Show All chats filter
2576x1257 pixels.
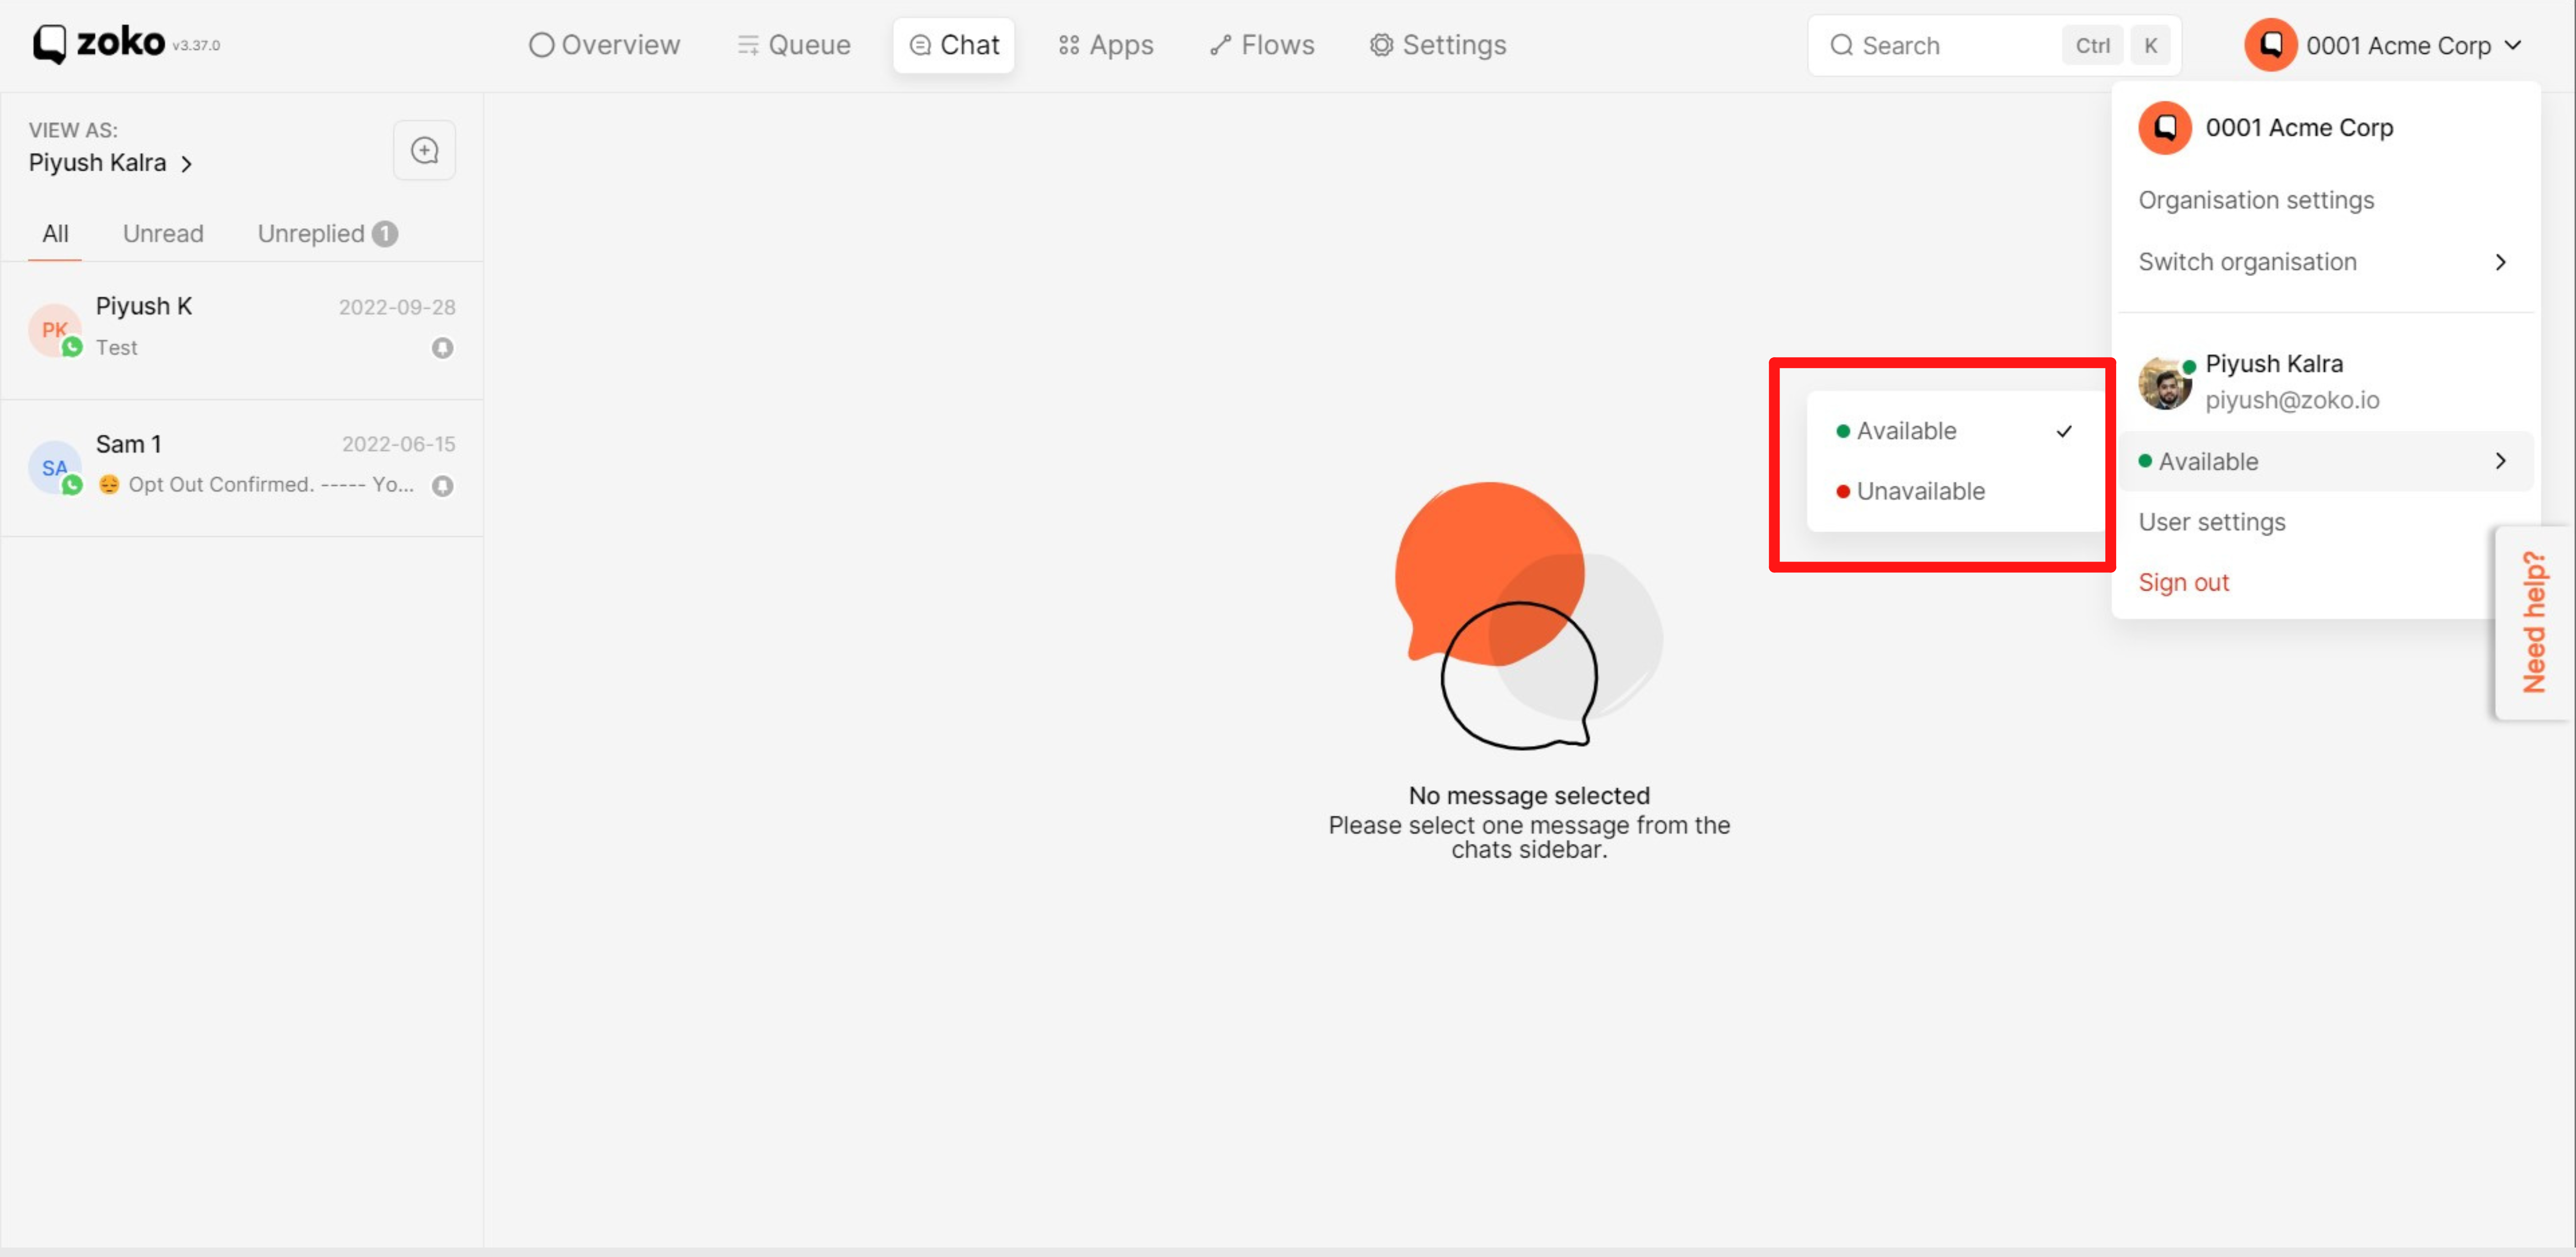[x=55, y=233]
